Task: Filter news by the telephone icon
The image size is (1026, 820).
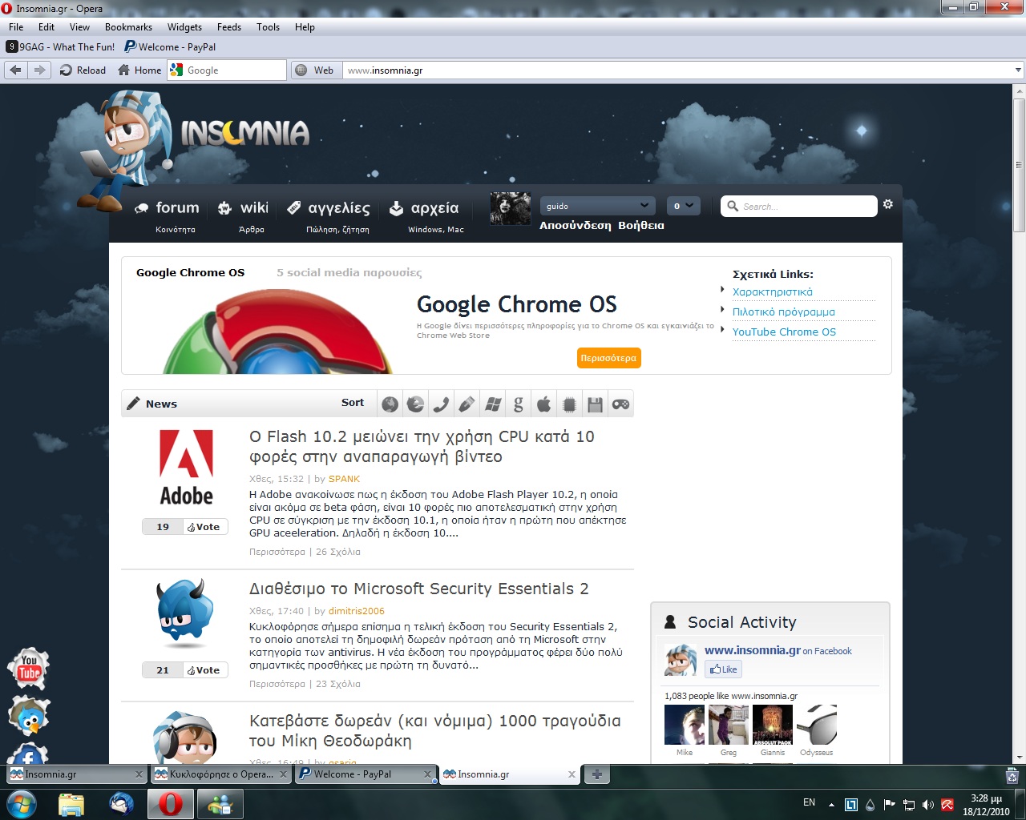Action: tap(441, 404)
